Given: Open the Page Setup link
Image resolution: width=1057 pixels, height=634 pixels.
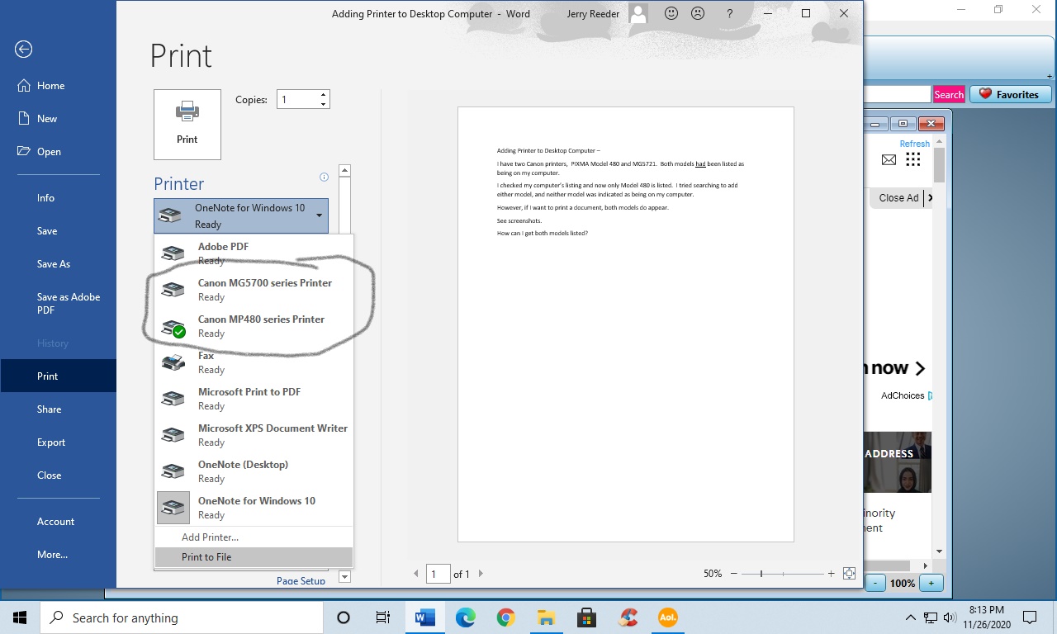Looking at the screenshot, I should pyautogui.click(x=301, y=581).
